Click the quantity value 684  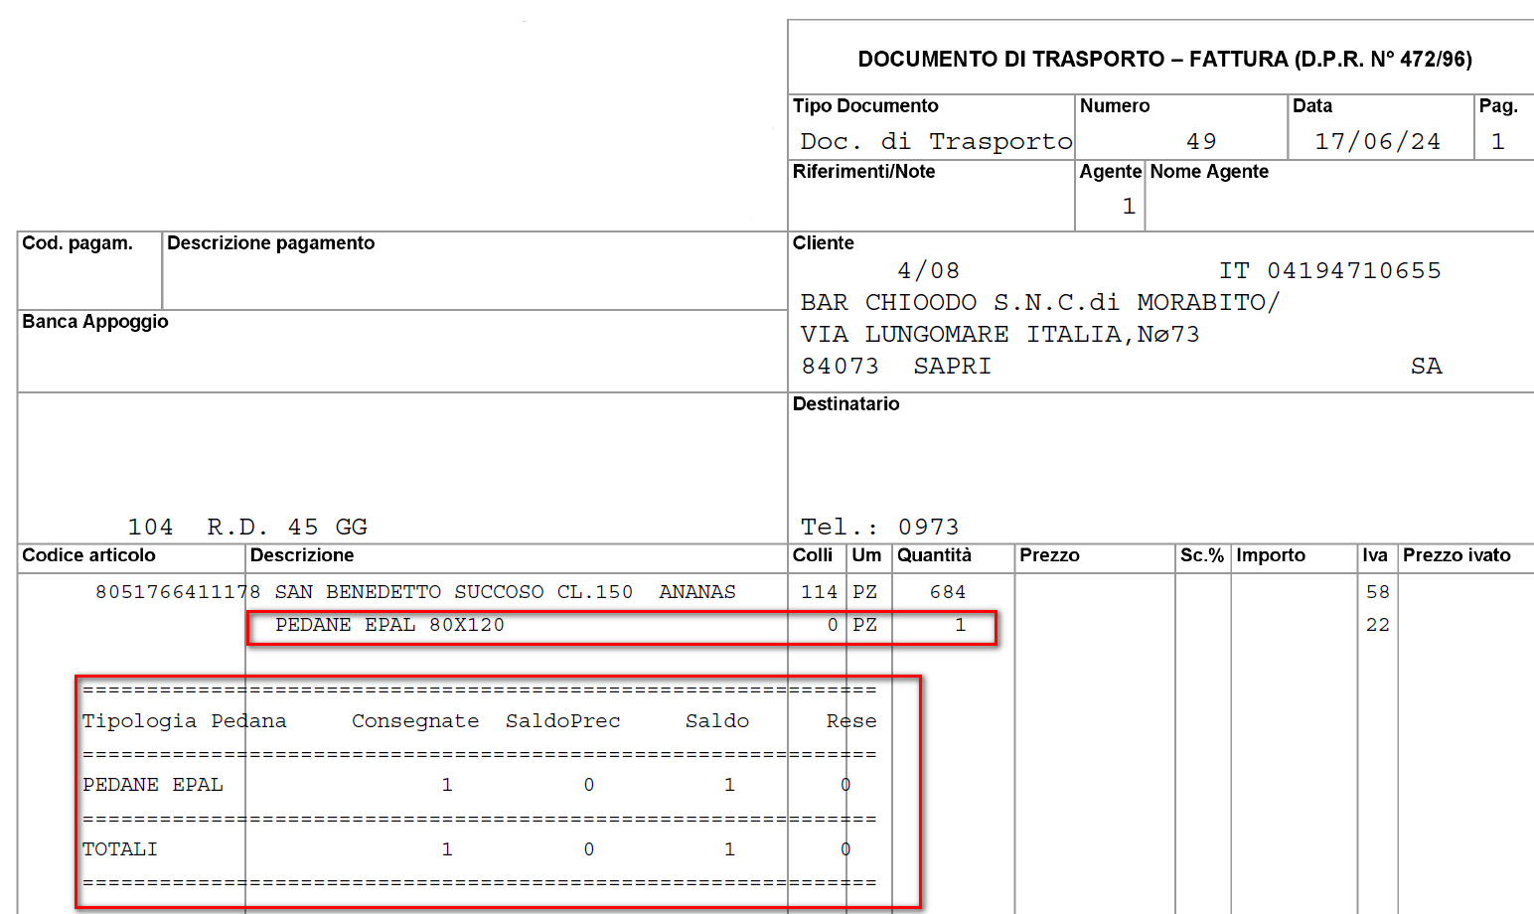pyautogui.click(x=947, y=592)
